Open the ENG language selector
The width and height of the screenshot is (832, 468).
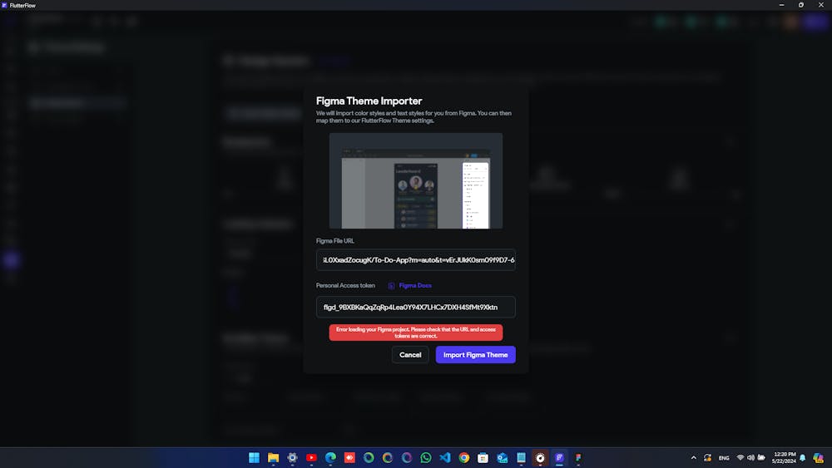724,458
